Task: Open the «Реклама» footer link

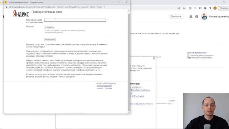Action: coord(108,88)
